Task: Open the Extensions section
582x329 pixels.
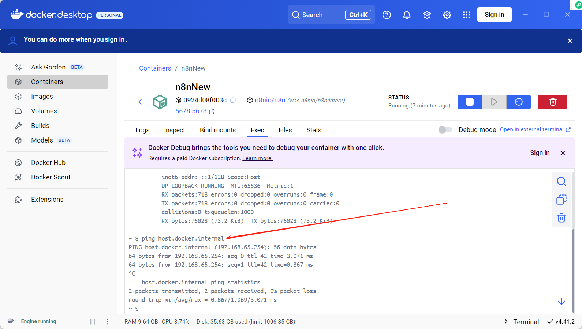Action: [57, 200]
